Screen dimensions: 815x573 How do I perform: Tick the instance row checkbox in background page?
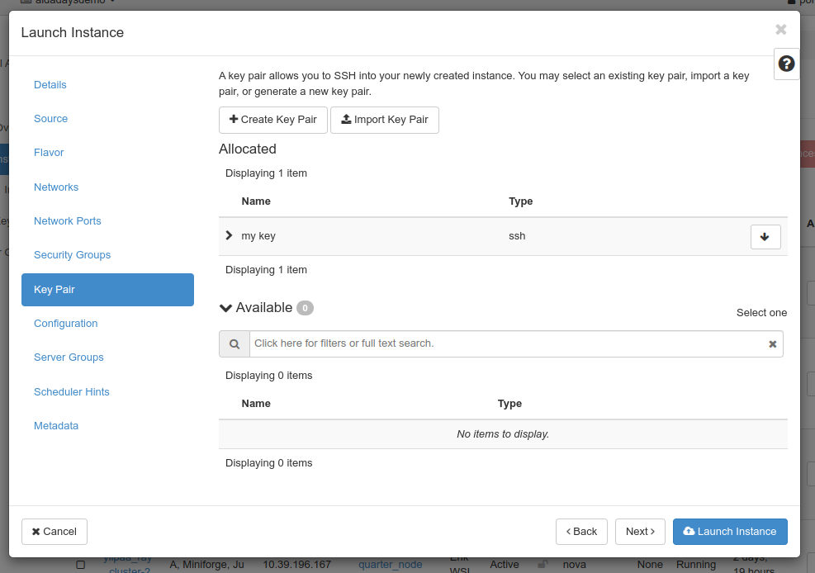(81, 565)
